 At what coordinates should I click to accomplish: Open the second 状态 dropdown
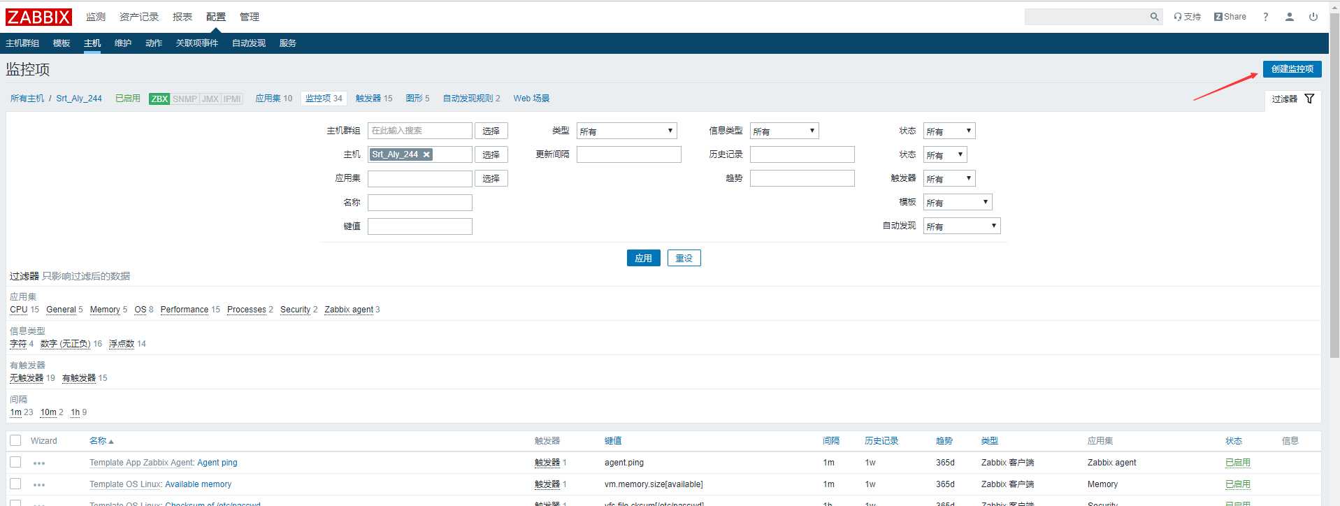(945, 154)
